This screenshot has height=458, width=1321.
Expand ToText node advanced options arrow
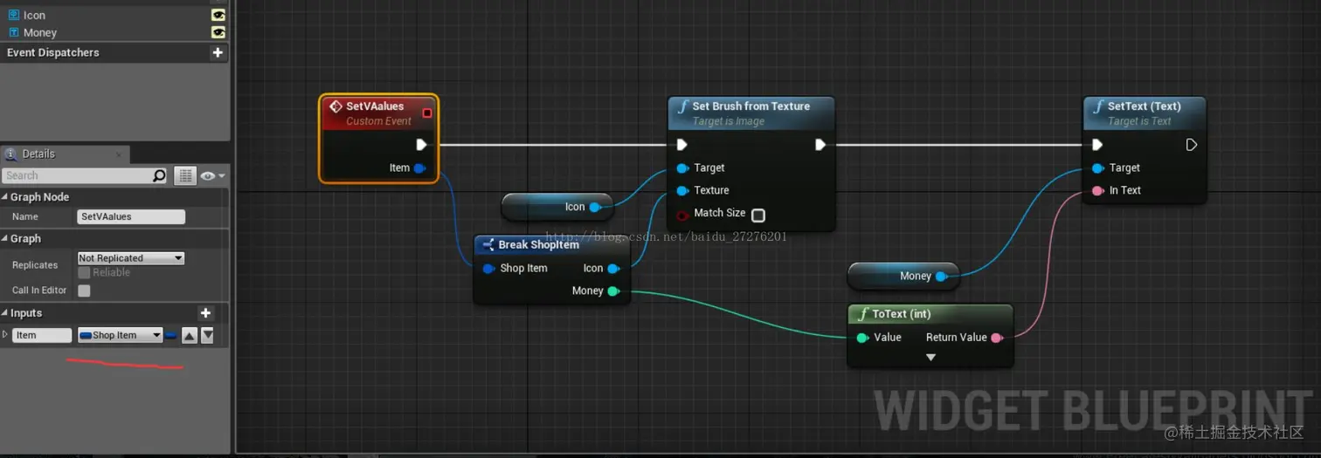click(930, 358)
